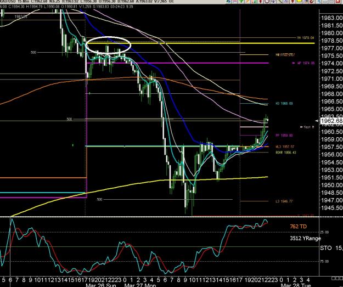Click the HL3 1957.57 level label
The width and height of the screenshot is (343, 287).
pyautogui.click(x=285, y=147)
